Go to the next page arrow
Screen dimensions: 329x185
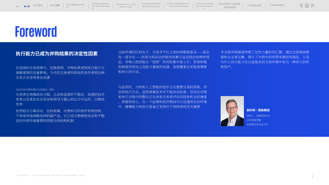click(313, 5)
